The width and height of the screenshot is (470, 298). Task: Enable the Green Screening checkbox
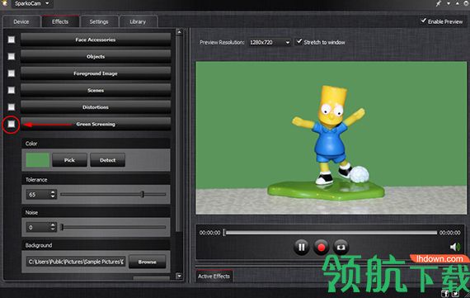click(12, 124)
